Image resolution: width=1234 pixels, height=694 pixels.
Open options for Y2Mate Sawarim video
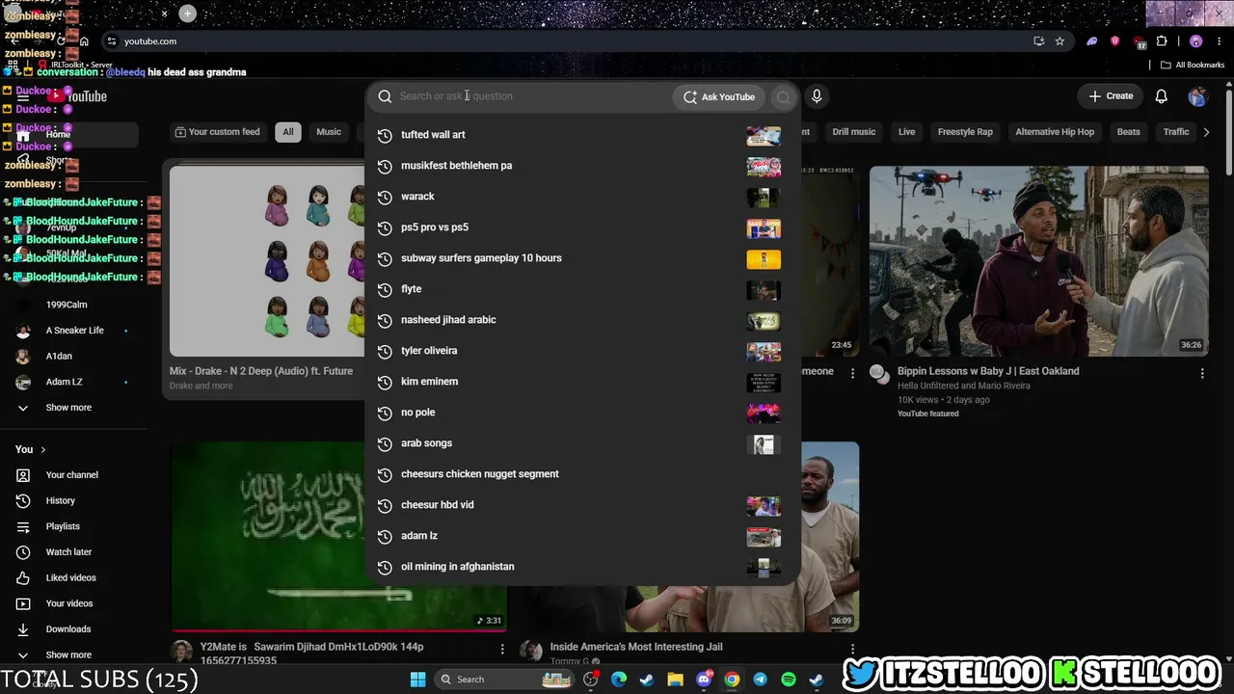(502, 650)
